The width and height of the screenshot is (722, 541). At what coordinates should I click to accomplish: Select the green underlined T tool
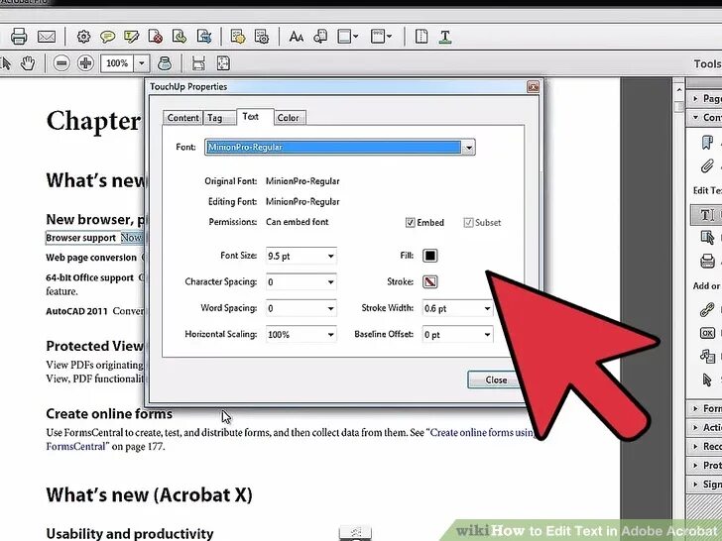[x=444, y=37]
